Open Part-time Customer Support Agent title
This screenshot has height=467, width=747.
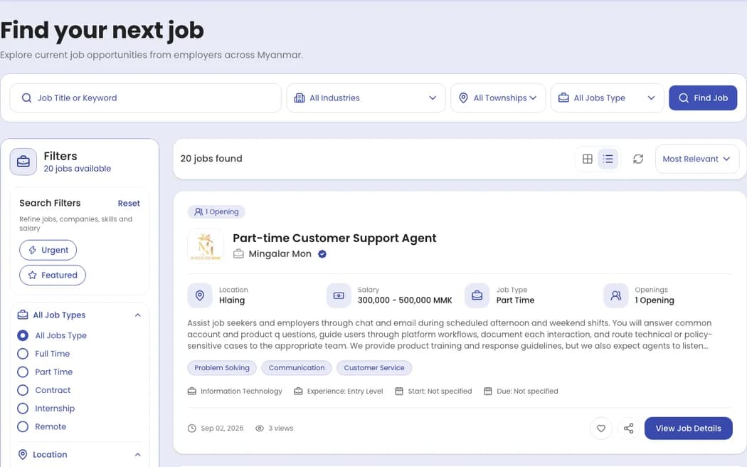coord(334,238)
